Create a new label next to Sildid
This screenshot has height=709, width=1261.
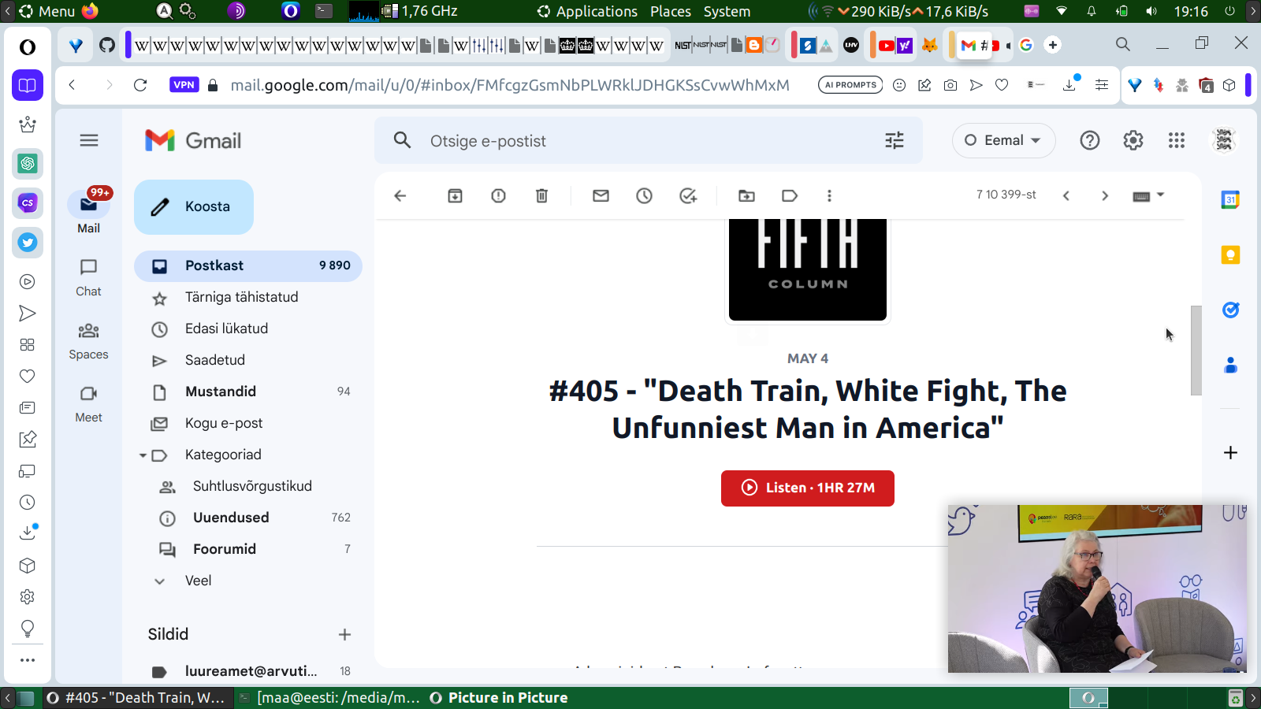pos(344,634)
